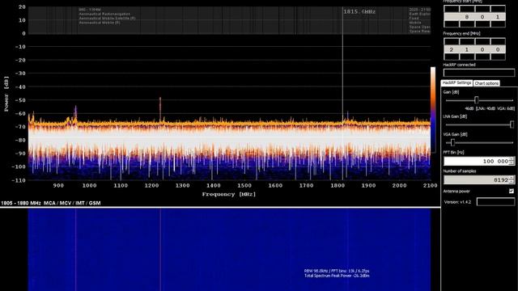
Task: Decrement the hundreds digit 8 of Frequency start
Action: click(x=467, y=24)
